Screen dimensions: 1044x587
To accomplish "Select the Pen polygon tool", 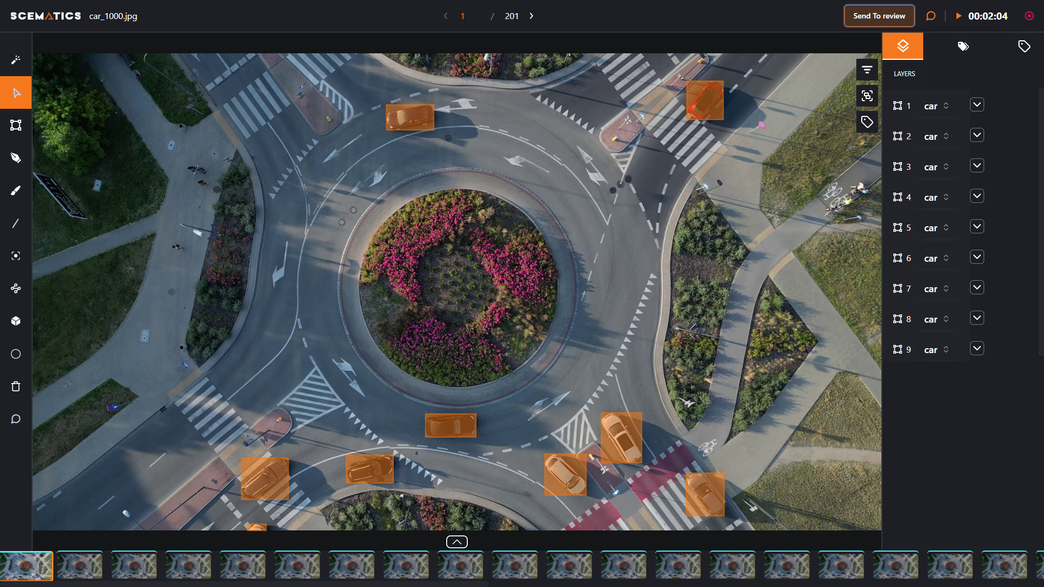I will click(x=16, y=158).
